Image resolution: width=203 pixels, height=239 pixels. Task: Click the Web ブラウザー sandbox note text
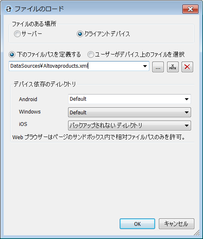point(99,137)
